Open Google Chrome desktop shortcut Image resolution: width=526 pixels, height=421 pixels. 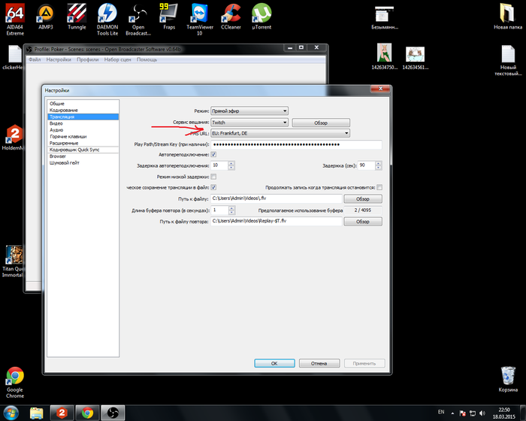click(15, 383)
